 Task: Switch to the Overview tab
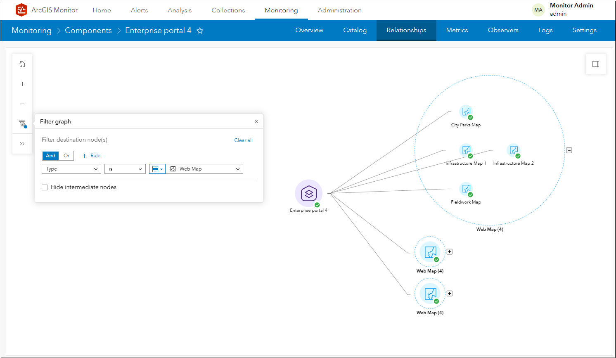[309, 30]
